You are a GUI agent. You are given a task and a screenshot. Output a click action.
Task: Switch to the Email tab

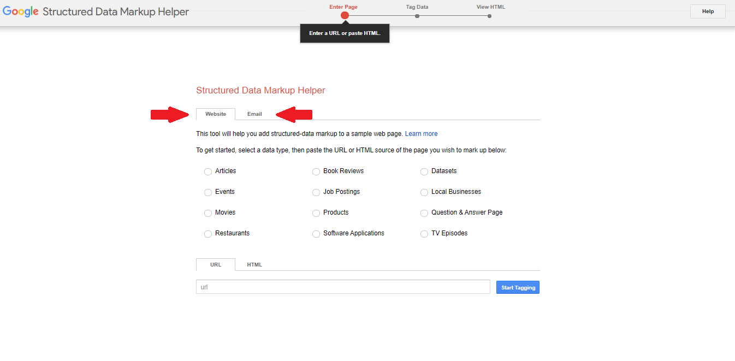254,114
